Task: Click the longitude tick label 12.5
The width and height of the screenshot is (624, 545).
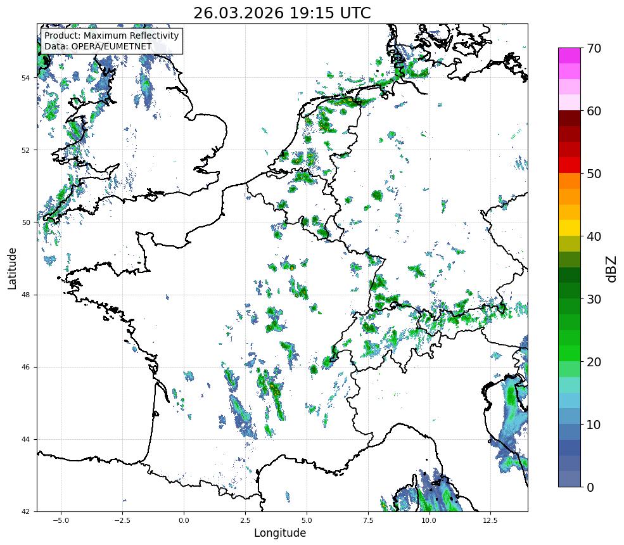Action: coord(490,520)
